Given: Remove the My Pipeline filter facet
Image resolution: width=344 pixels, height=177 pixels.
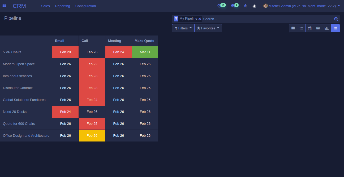Looking at the screenshot, I should [200, 19].
